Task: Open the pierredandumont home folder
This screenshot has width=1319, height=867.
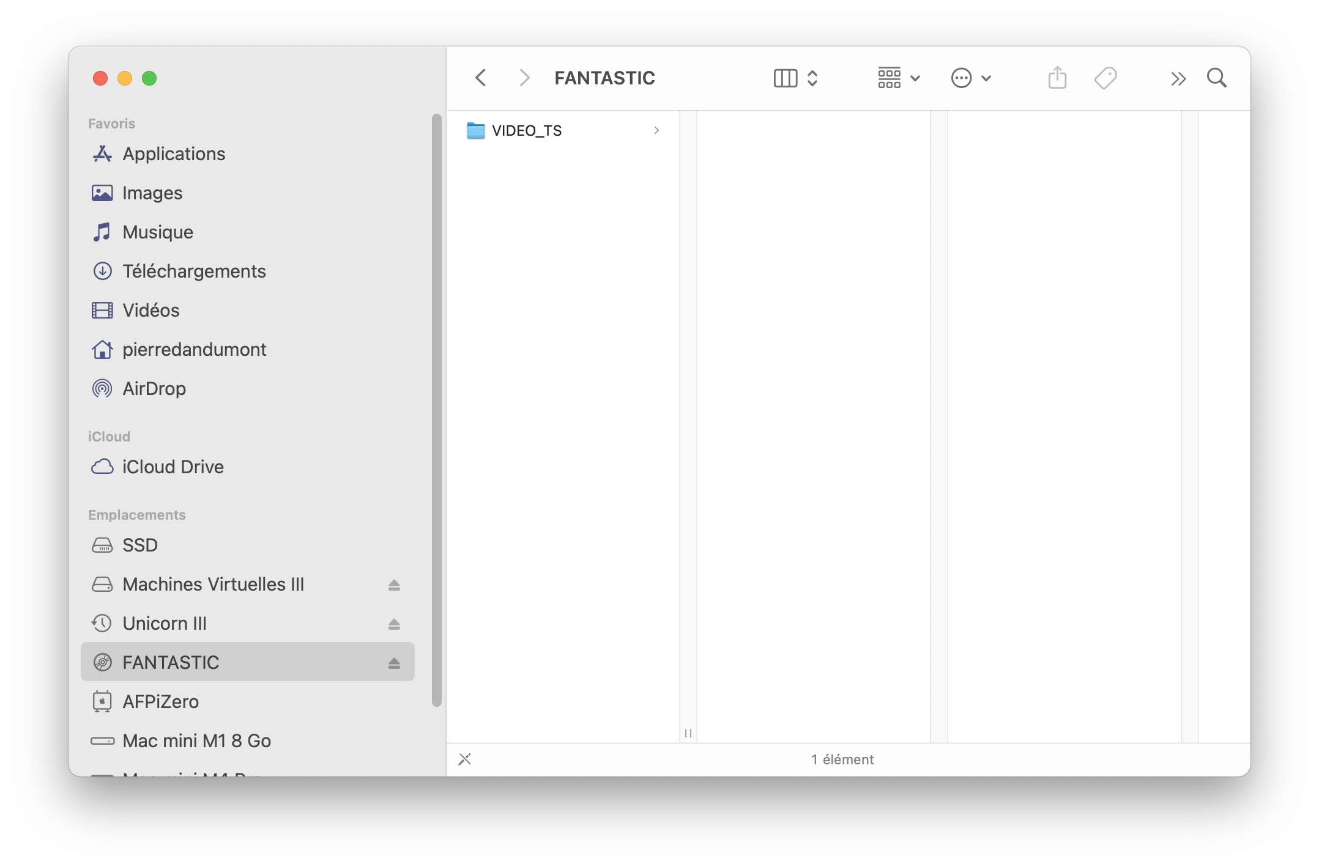Action: pos(194,350)
